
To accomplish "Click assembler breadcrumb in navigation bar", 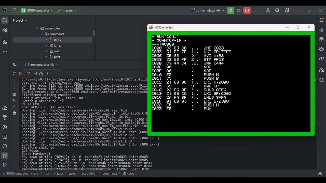I will click(x=89, y=174).
